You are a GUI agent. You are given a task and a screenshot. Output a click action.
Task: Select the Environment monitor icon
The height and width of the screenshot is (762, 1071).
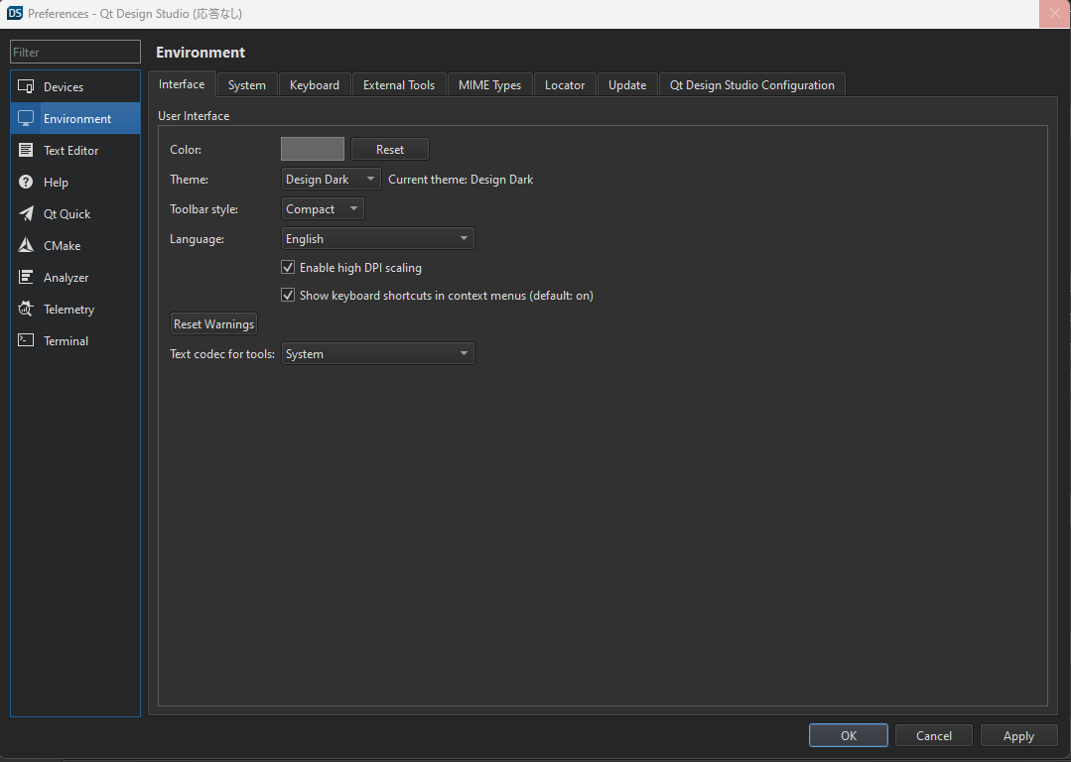[26, 118]
